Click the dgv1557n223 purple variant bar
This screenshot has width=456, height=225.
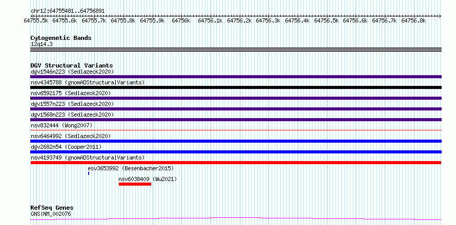coord(236,109)
